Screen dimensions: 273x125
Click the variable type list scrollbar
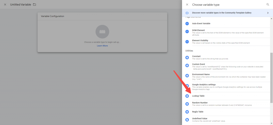click(271, 78)
